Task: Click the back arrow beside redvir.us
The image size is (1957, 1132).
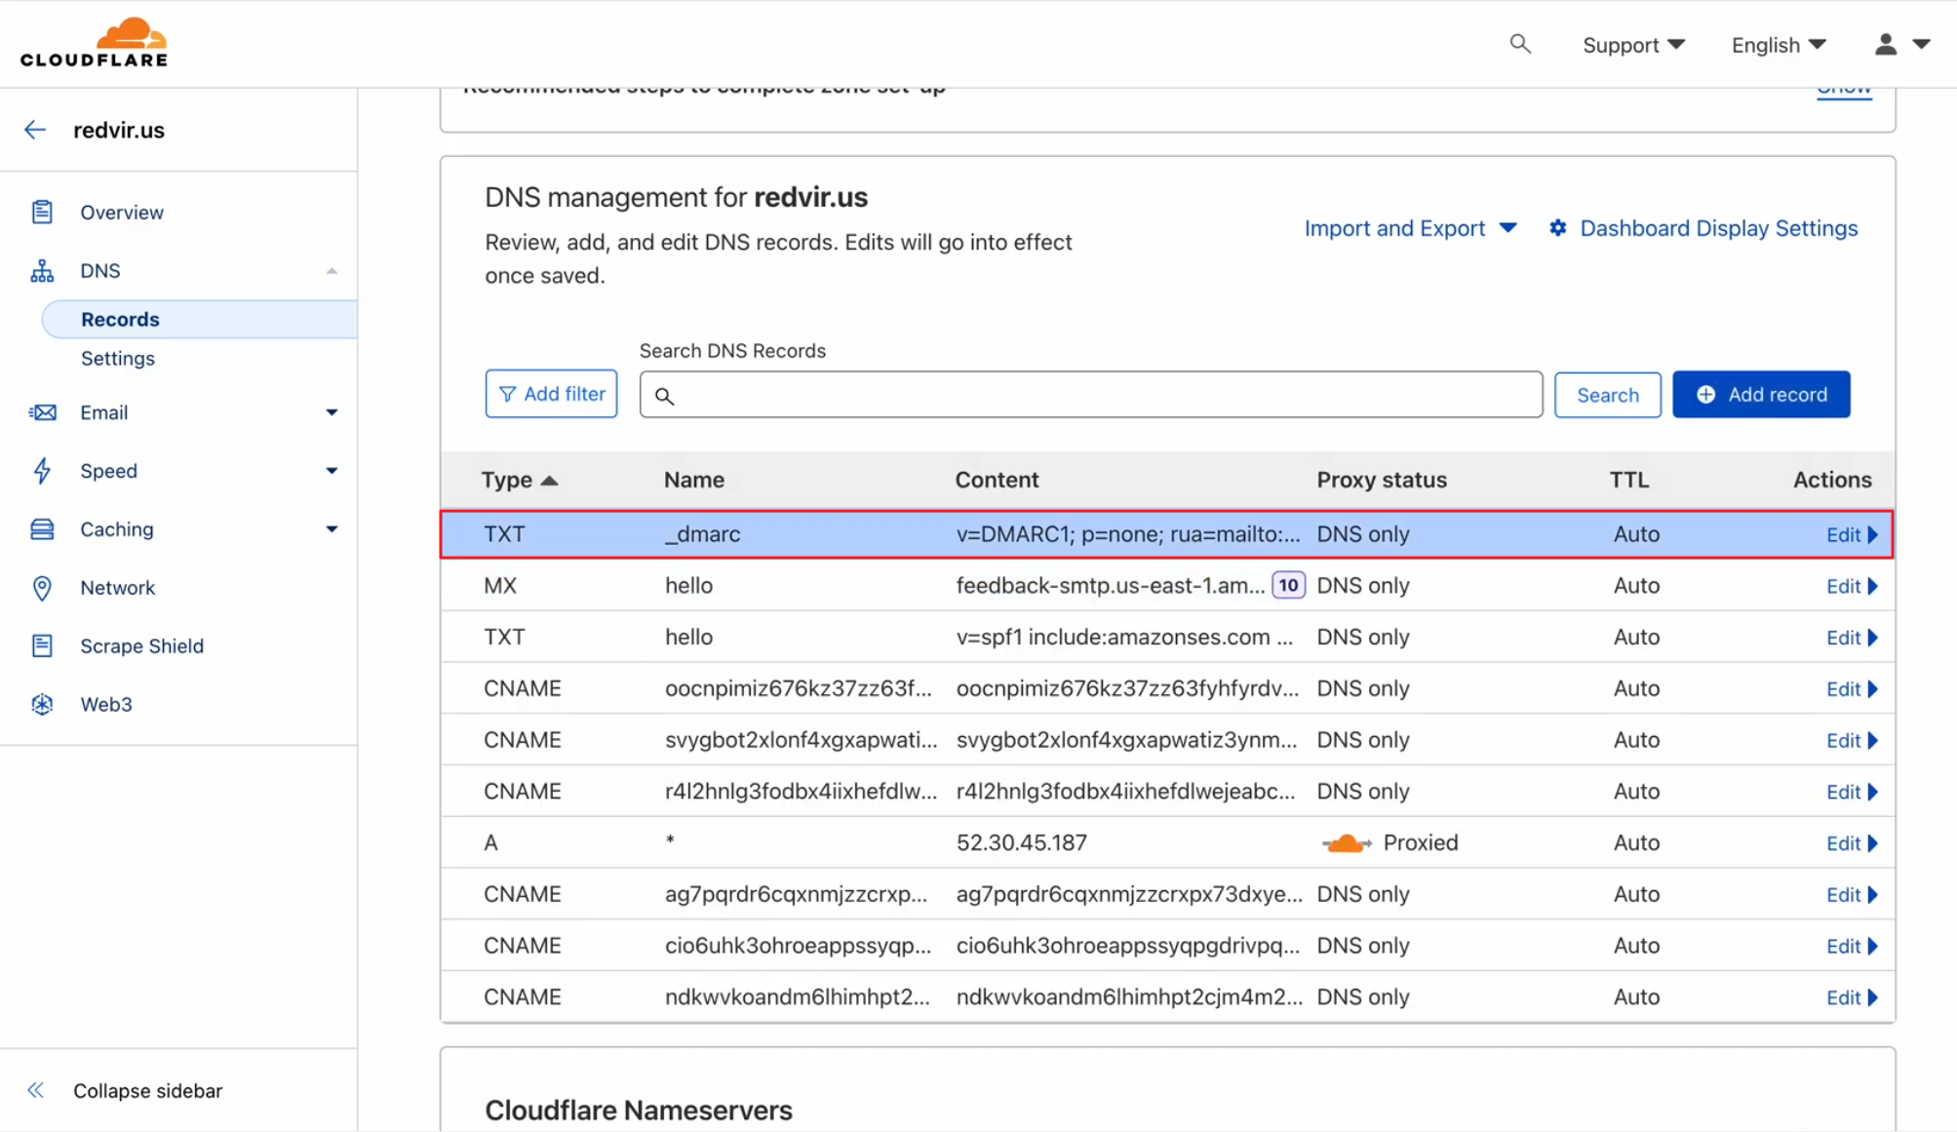Action: (35, 130)
